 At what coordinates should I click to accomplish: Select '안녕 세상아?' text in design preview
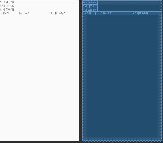coord(7,2)
